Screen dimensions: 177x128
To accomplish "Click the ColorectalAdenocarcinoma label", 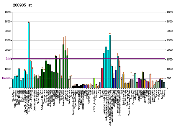I will click(x=119, y=100).
